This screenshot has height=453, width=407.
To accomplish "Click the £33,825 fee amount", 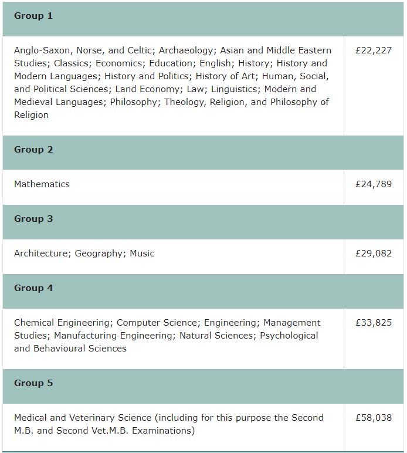I will pyautogui.click(x=374, y=323).
